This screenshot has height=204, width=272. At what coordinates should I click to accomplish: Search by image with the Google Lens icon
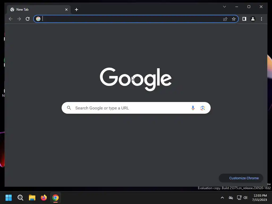pos(203,108)
